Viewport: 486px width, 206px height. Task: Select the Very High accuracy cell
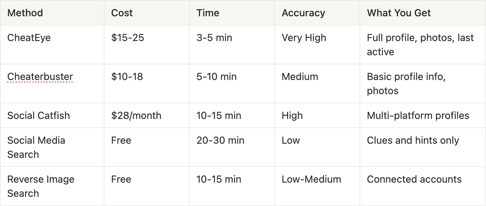point(304,38)
